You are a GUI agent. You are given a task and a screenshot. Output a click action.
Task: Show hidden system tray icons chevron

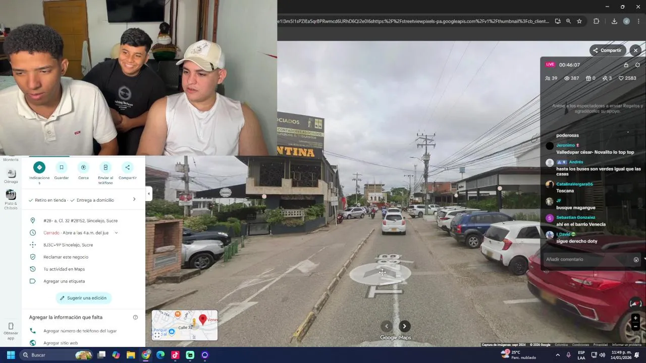coord(557,355)
